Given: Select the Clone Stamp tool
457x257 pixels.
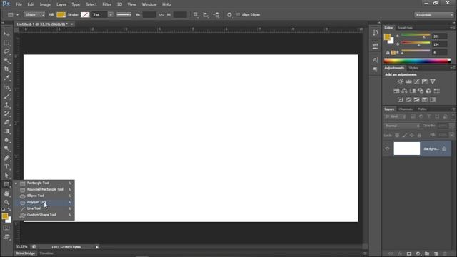Looking at the screenshot, I should [x=6, y=105].
